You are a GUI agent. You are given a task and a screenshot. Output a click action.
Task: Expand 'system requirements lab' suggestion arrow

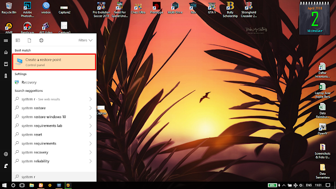point(90,126)
